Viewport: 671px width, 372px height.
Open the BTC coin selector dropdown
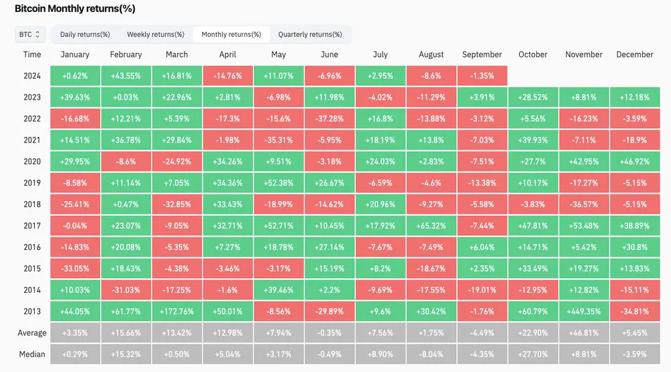30,34
